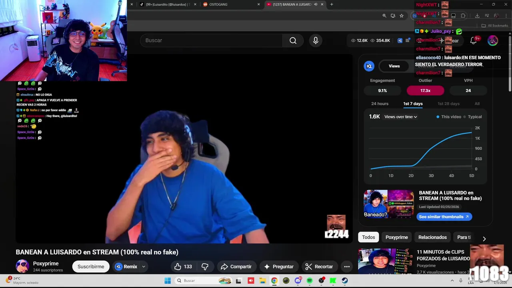Select the Views tab in vidIQ panel
The image size is (512, 288).
pyautogui.click(x=394, y=66)
